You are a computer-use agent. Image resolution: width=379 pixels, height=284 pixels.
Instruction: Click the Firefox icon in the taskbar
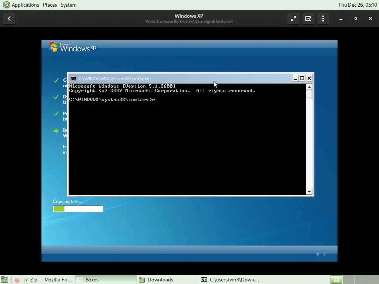coord(17,280)
